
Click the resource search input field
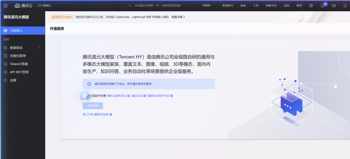pyautogui.click(x=162, y=6)
